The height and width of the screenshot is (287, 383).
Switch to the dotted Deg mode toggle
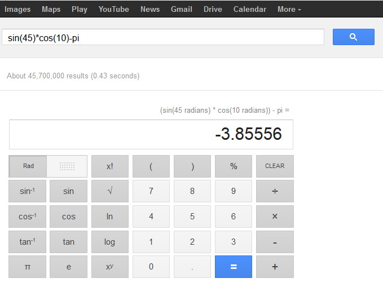point(67,166)
